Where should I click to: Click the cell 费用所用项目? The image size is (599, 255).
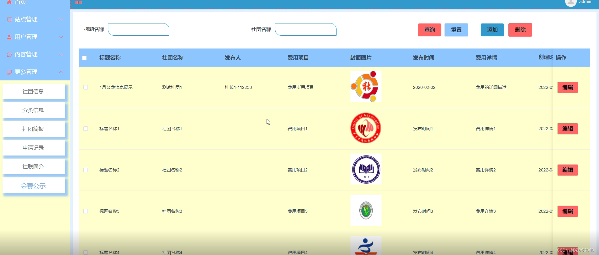pyautogui.click(x=301, y=87)
